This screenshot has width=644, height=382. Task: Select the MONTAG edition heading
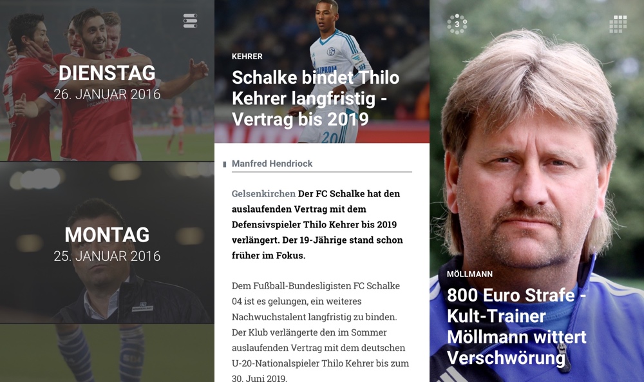(107, 235)
